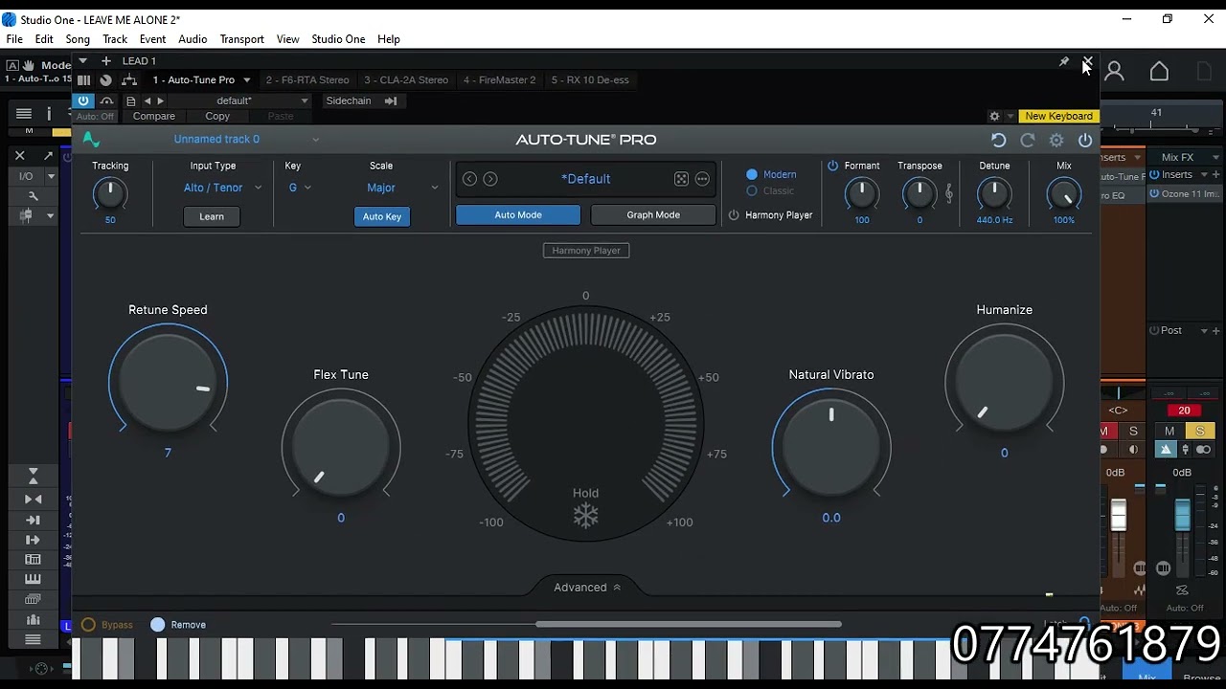Click the wrench icon in the left panel
The image size is (1226, 689).
click(x=34, y=196)
